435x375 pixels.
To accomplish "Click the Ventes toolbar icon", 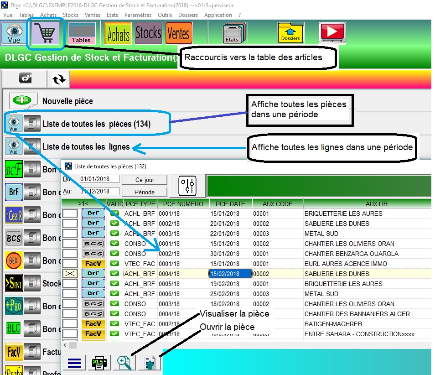I will (x=178, y=33).
